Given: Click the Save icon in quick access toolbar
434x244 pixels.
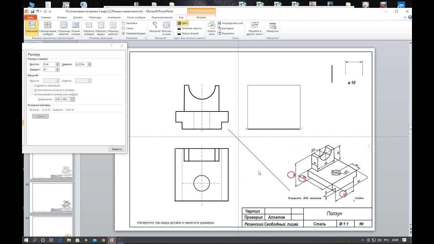Looking at the screenshot, I should (x=33, y=11).
